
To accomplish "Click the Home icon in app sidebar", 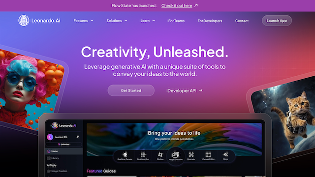I will (49, 151).
